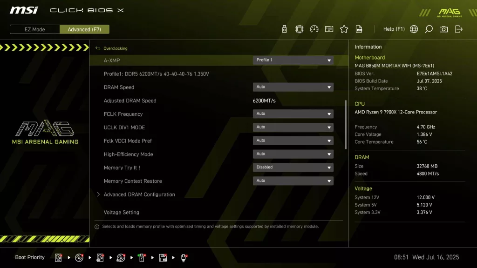Open the A-XMP Profile 1 dropdown

[x=293, y=60]
